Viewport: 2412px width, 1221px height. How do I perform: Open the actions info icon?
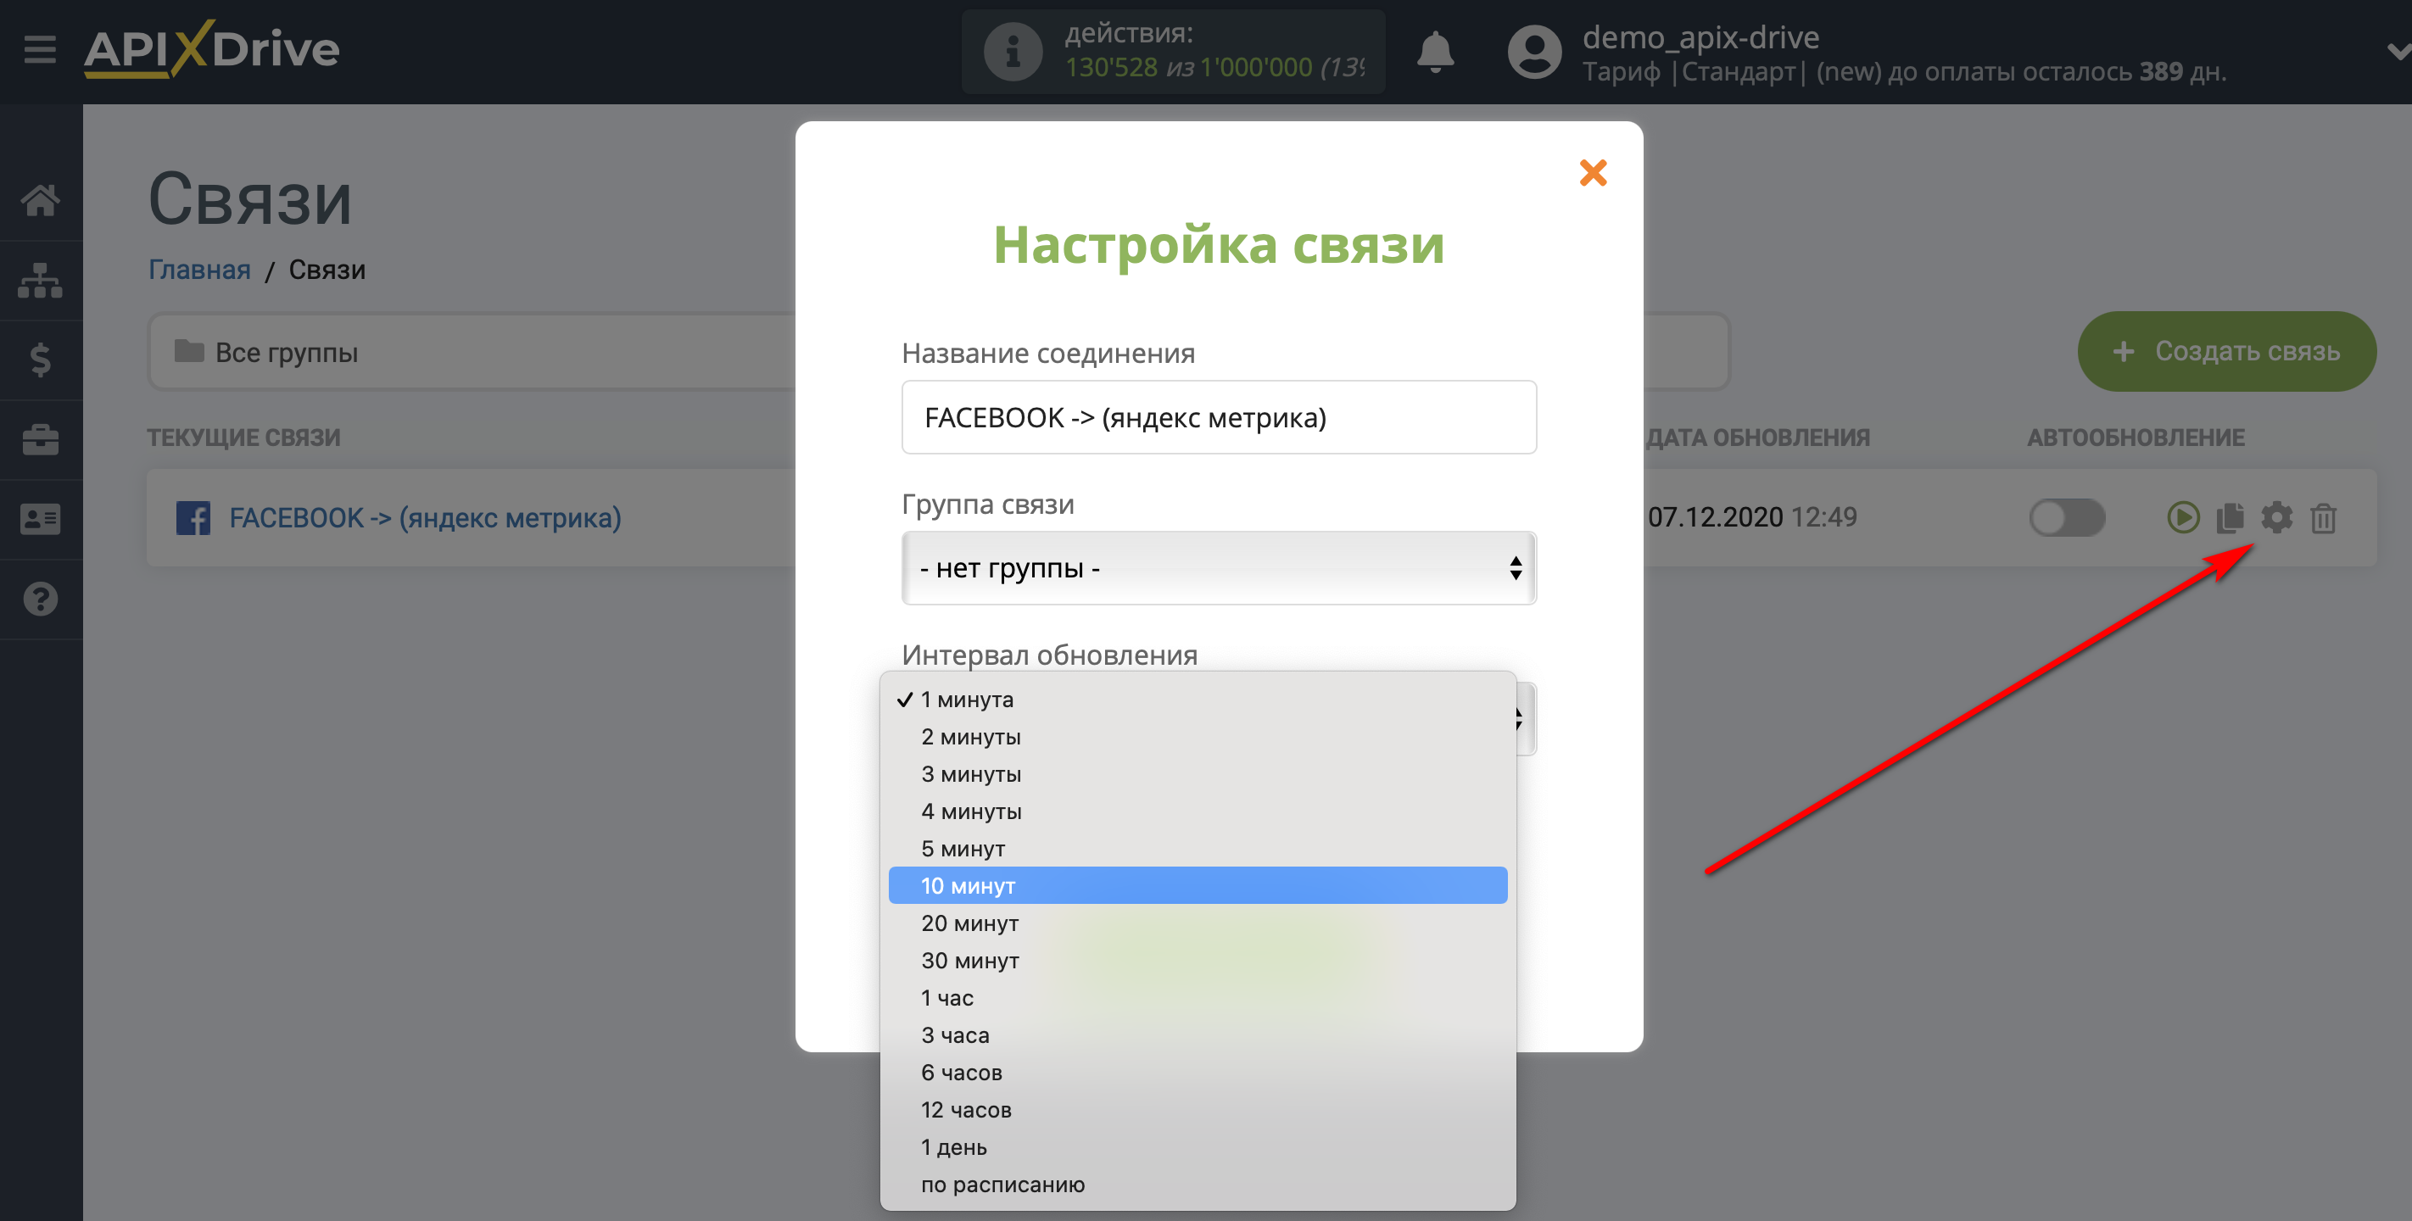coord(1012,53)
